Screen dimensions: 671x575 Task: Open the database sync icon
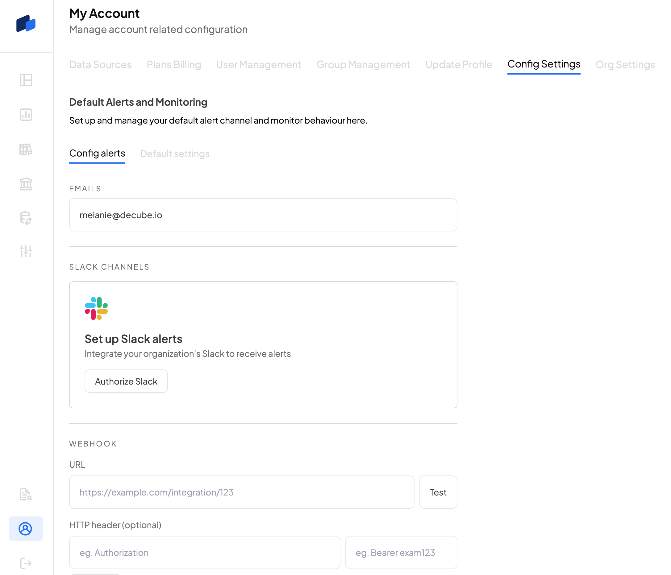click(x=26, y=218)
